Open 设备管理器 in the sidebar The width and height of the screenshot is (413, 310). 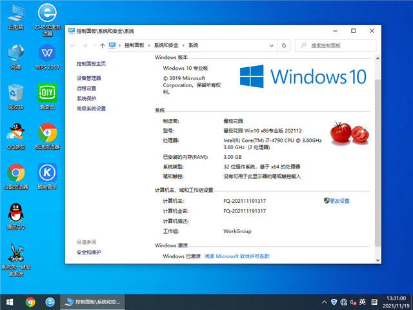[89, 78]
